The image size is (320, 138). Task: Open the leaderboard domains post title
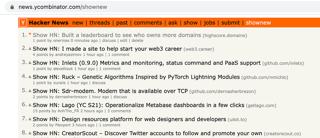(x=117, y=35)
